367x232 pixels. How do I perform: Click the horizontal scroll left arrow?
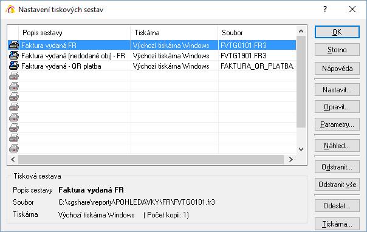[x=13, y=160]
